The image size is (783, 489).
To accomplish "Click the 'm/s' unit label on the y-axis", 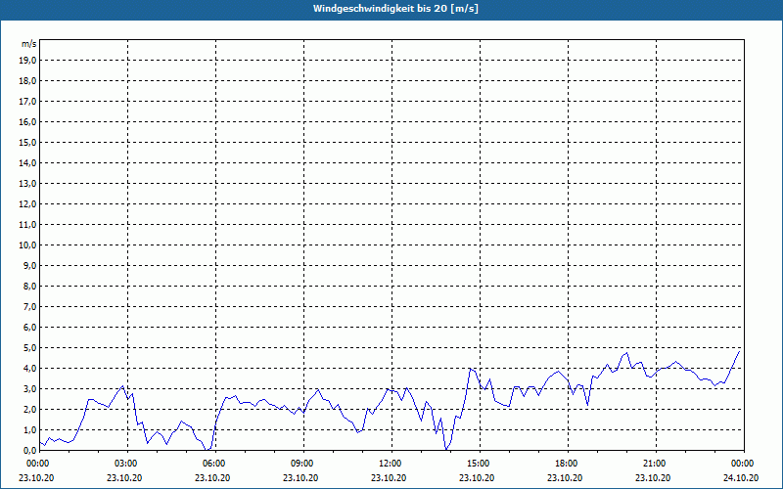I will tap(29, 44).
